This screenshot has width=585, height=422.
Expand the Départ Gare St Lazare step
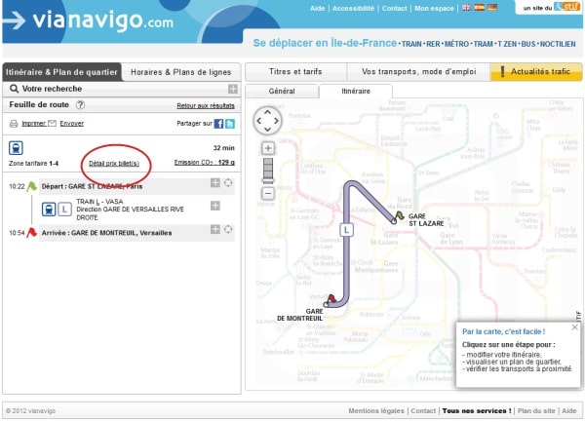click(215, 182)
